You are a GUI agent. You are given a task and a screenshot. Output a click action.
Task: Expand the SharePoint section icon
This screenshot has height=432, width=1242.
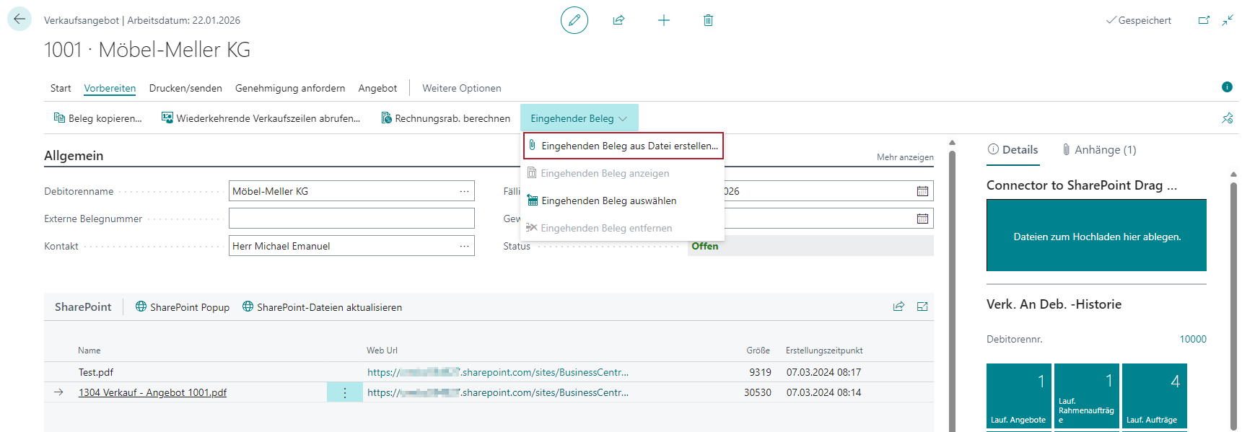coord(922,307)
